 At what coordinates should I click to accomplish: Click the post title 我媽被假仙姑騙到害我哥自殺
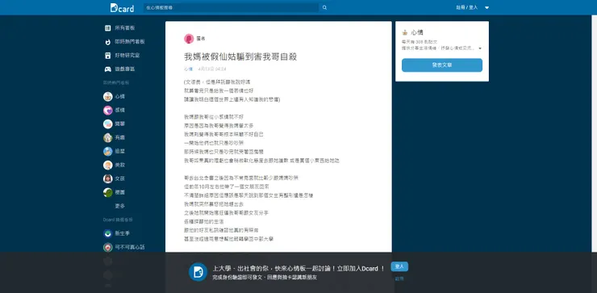tap(240, 57)
